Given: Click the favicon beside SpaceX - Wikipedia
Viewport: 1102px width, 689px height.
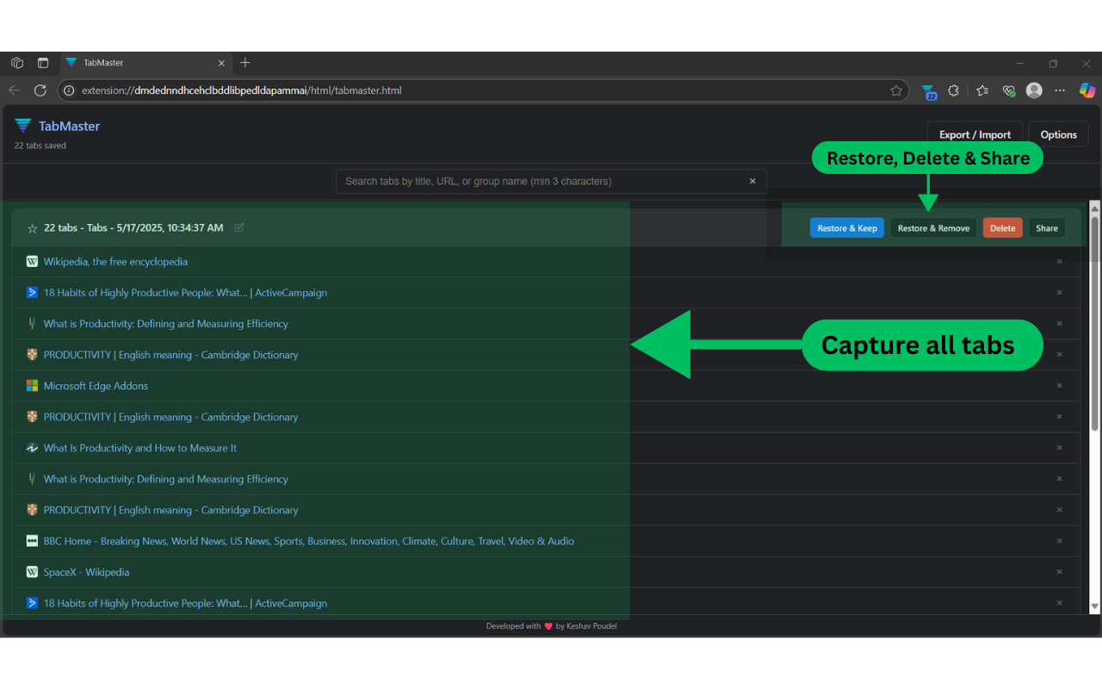Looking at the screenshot, I should click(32, 572).
